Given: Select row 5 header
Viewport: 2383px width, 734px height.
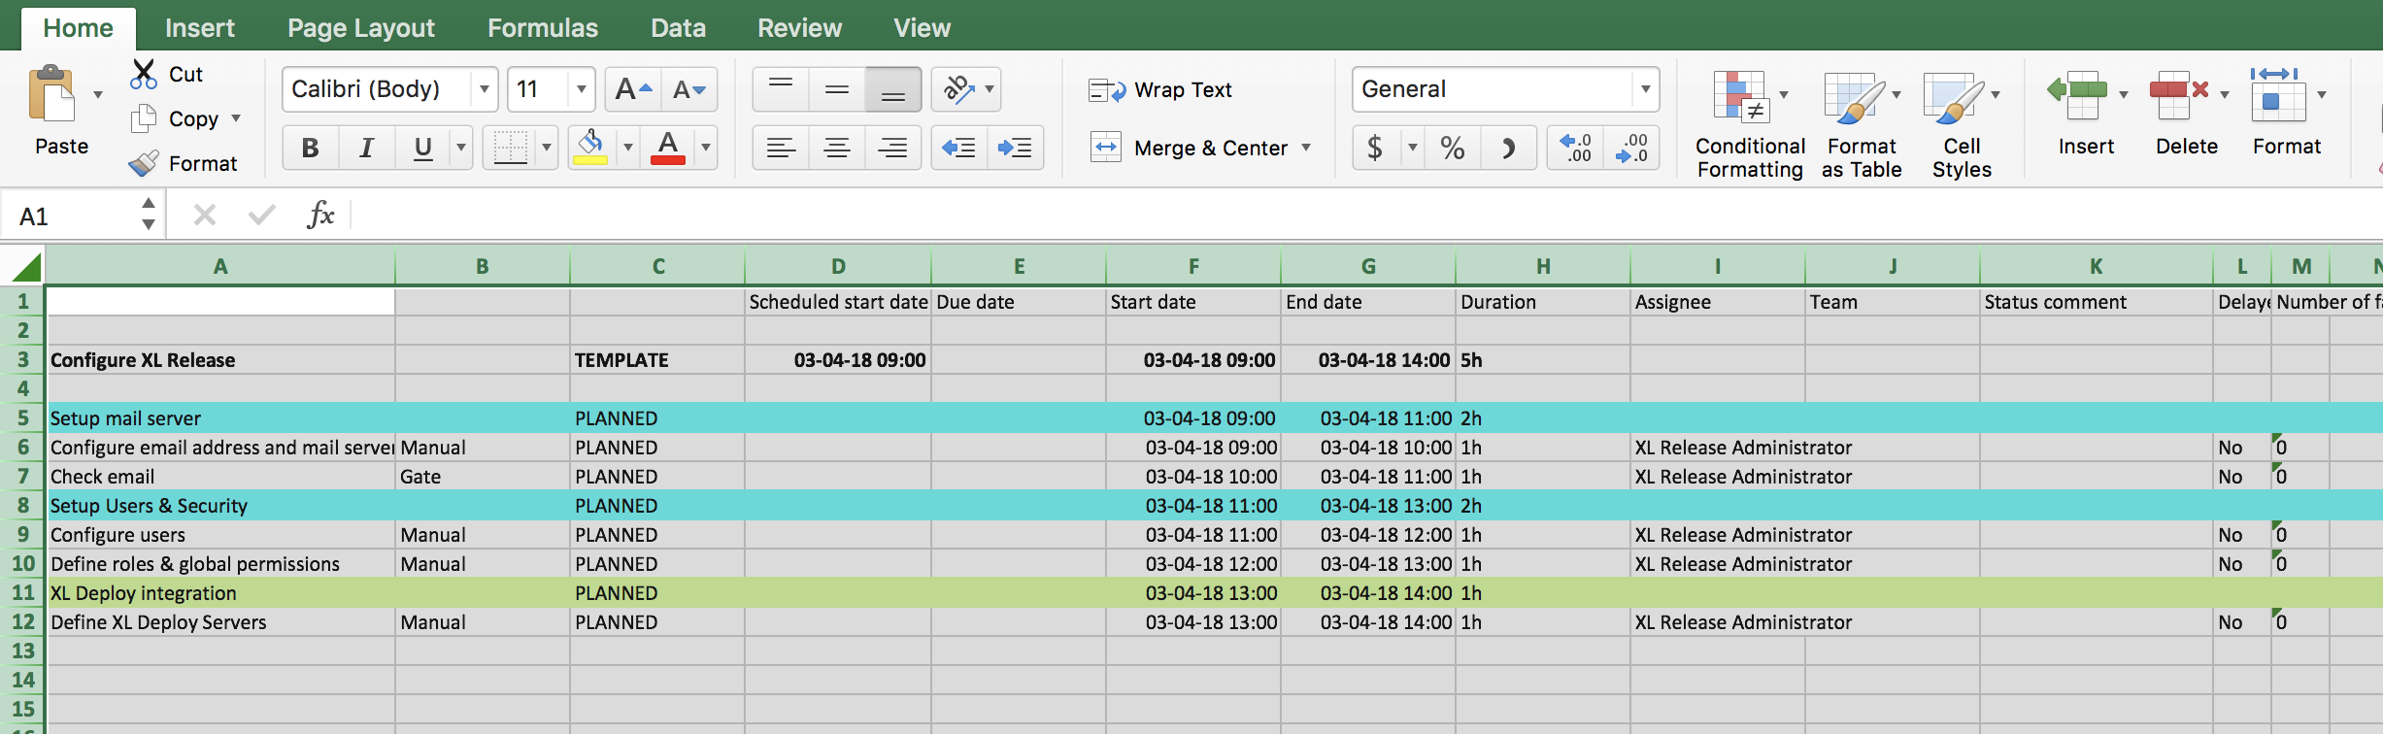Looking at the screenshot, I should coord(23,418).
